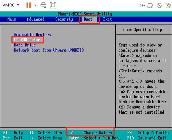This screenshot has height=140, width=172.
Task: Select Network boot from VMware VMXNET3
Action: click(x=49, y=50)
